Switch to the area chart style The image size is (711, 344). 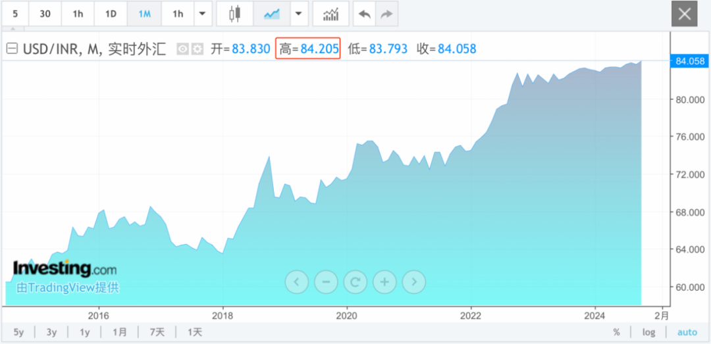pos(271,14)
